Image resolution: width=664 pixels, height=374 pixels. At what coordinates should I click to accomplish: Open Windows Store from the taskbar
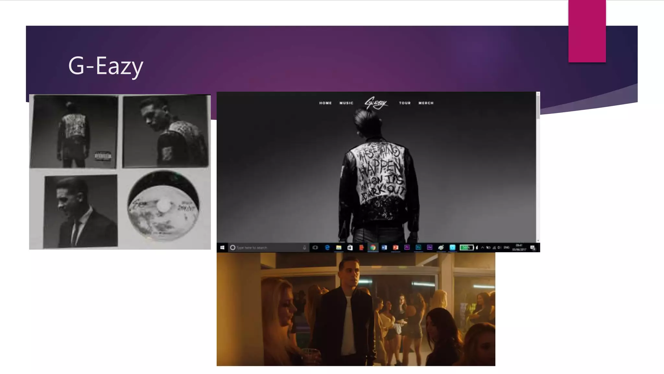coord(350,248)
